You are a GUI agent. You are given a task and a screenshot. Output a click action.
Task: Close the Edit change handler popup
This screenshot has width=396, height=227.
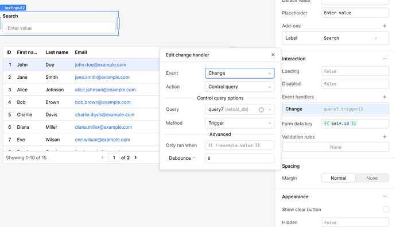(x=273, y=55)
